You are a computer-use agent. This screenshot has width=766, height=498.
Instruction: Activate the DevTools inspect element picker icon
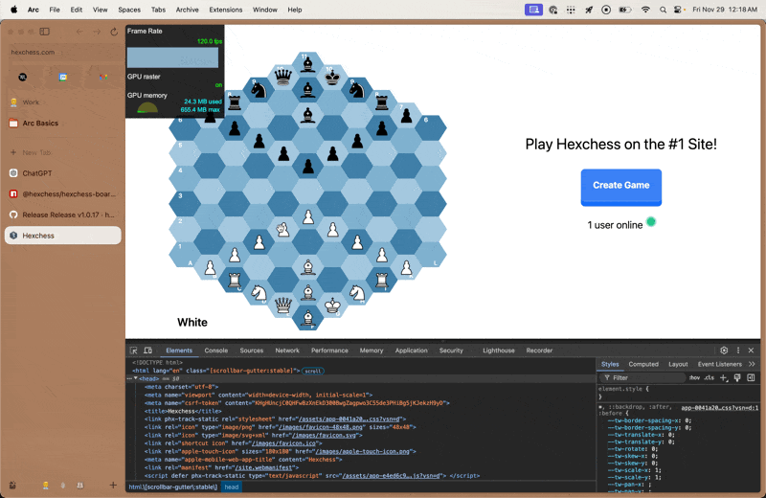(133, 351)
